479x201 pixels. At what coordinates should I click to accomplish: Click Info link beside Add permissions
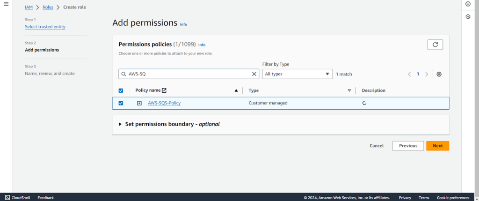[183, 24]
